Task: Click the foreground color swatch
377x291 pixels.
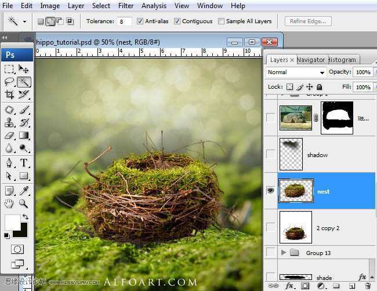Action: (12, 222)
